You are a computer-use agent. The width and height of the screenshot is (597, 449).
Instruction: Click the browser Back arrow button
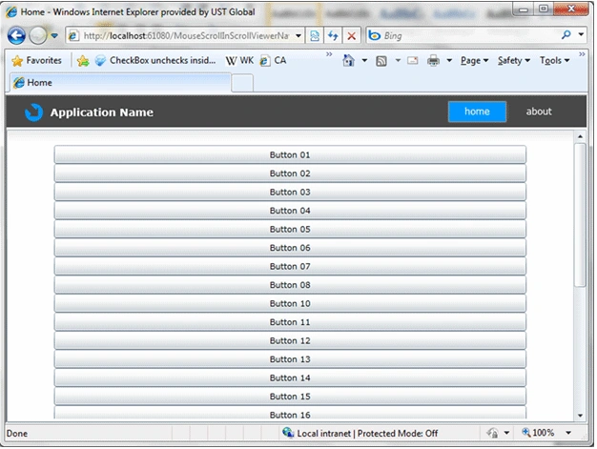coord(16,36)
